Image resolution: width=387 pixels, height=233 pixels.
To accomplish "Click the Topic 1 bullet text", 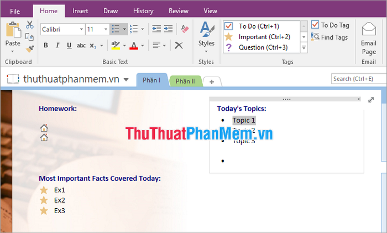I will (244, 121).
